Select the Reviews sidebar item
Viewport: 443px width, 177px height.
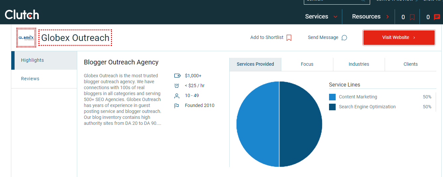tap(44, 79)
